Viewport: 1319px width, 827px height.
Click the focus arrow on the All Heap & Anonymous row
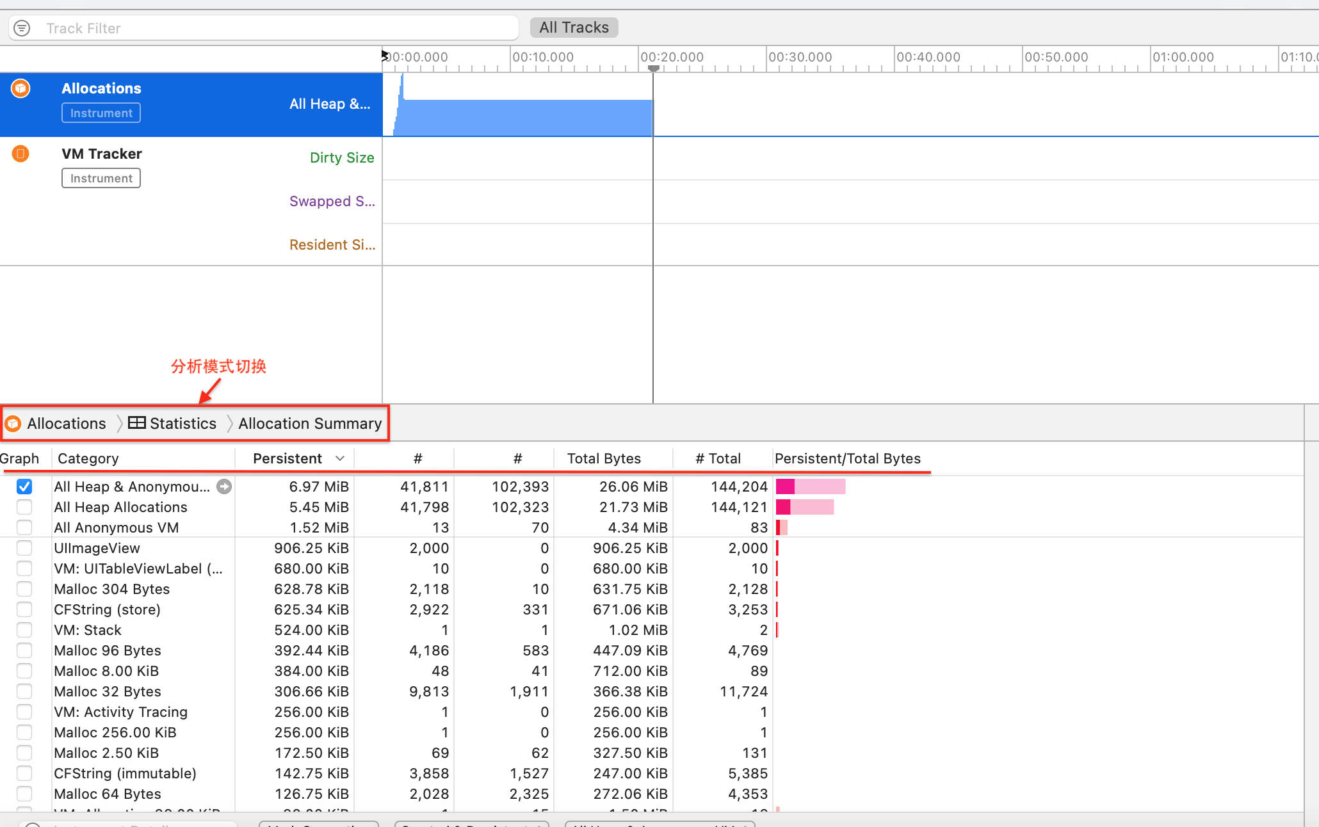(x=224, y=486)
